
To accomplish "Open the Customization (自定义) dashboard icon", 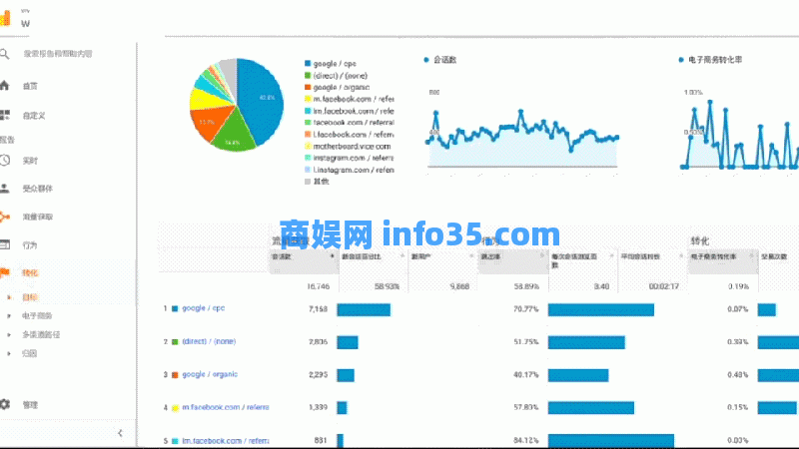I will pos(5,115).
